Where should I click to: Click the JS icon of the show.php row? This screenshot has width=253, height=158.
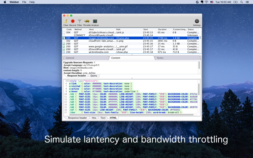[x=64, y=52]
